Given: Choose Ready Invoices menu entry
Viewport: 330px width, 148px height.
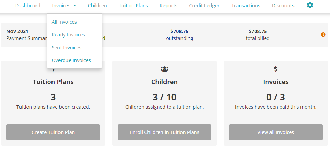Looking at the screenshot, I should (x=69, y=35).
